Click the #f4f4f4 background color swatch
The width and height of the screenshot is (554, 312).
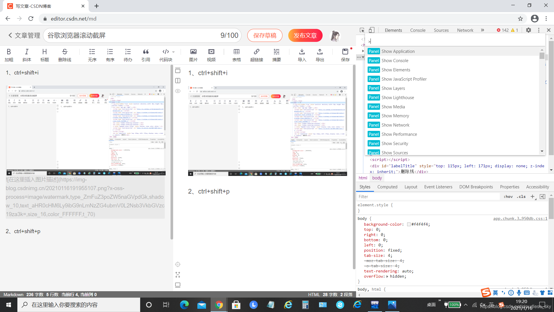409,224
